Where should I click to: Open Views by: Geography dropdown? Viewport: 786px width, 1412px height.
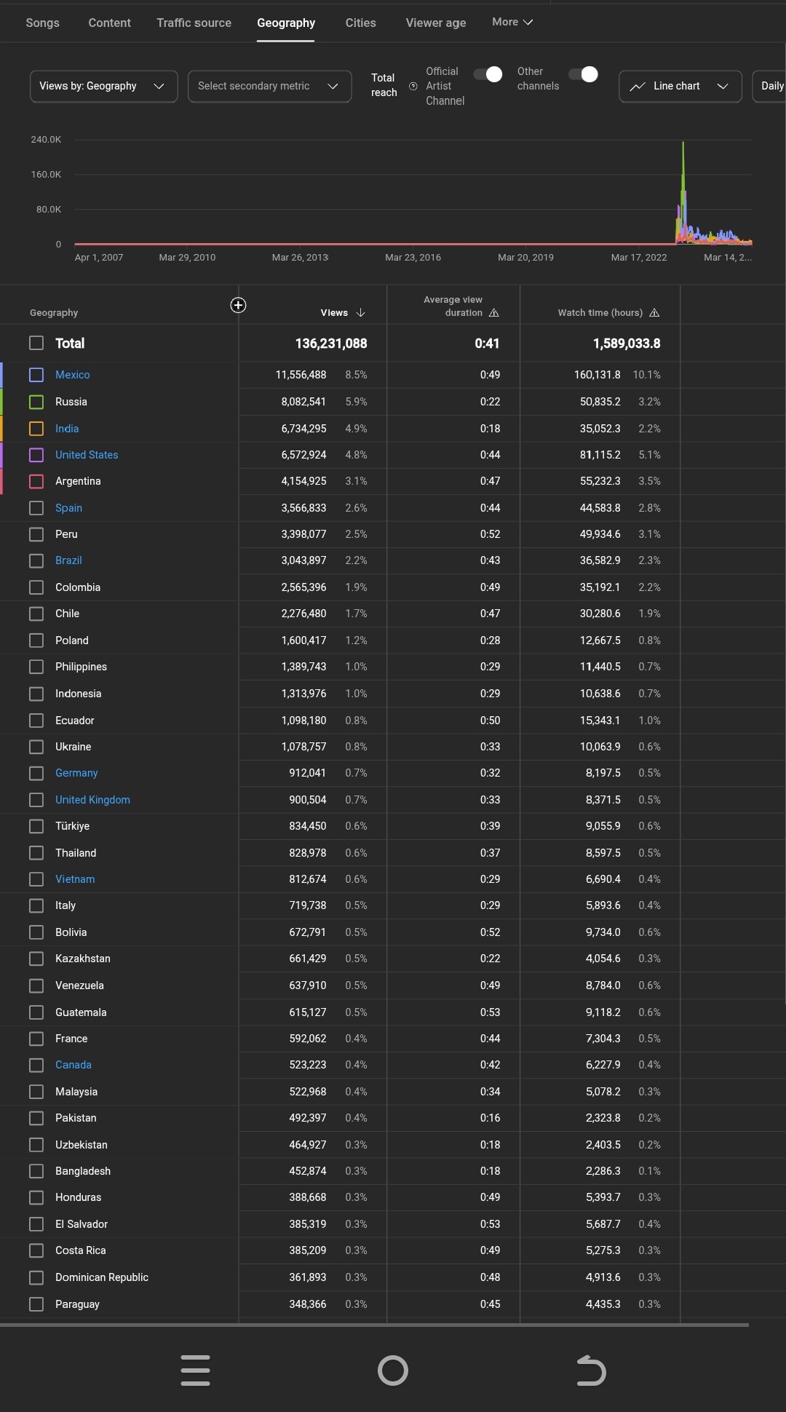point(103,86)
